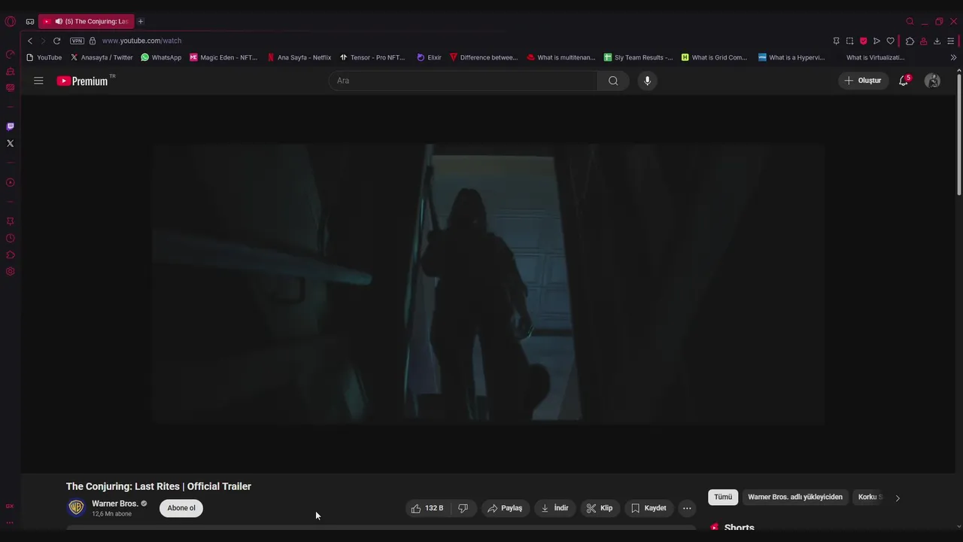Viewport: 963px width, 542px height.
Task: Open the Magic Eden bookmark
Action: [223, 57]
